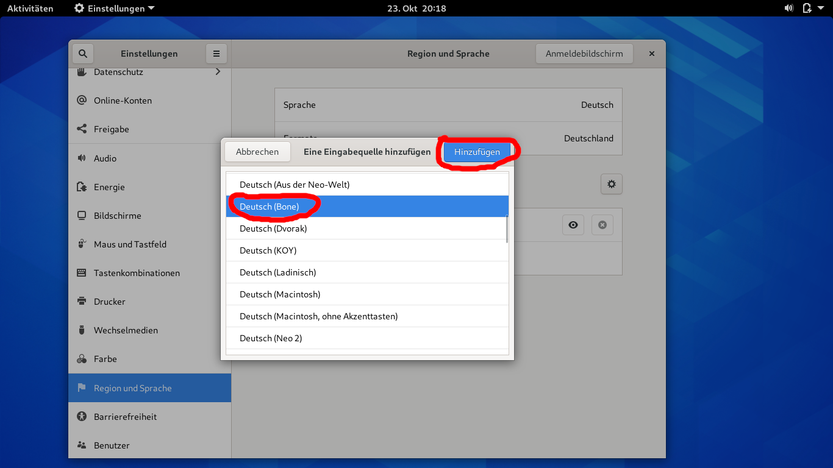Click Deutschland formats value

pyautogui.click(x=588, y=138)
